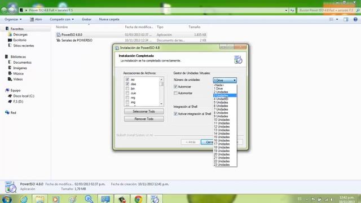Image resolution: width=361 pixels, height=203 pixels.
Task: Toggle the Autoiniciar checkbox
Action: pyautogui.click(x=175, y=86)
